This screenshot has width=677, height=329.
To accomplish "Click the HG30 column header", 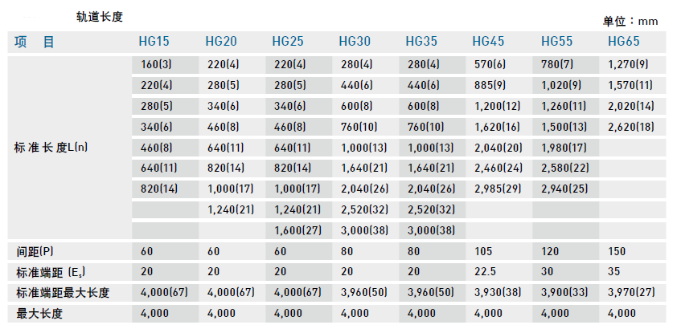I will 355,43.
